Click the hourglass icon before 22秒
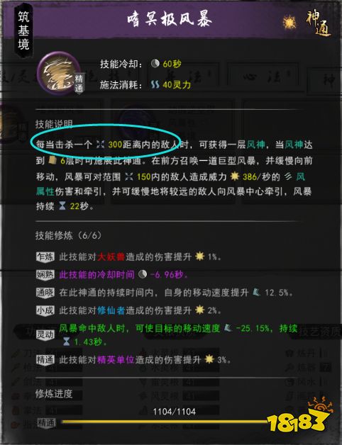Viewport: 342px width, 445px height. 62,205
